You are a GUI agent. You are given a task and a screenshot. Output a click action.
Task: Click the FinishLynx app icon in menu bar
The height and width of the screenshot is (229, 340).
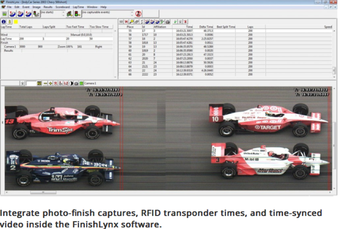click(3, 7)
